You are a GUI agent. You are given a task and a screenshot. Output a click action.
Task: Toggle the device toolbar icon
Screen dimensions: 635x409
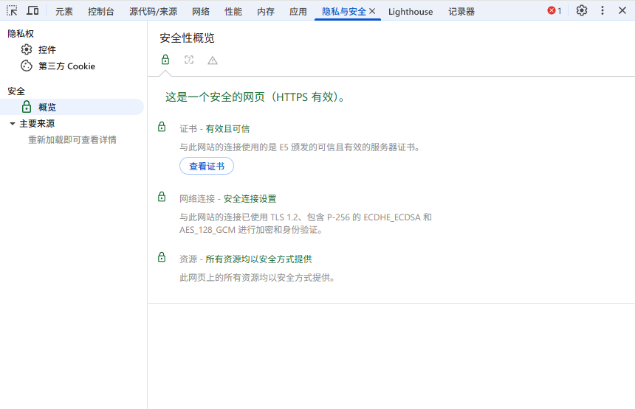[32, 10]
